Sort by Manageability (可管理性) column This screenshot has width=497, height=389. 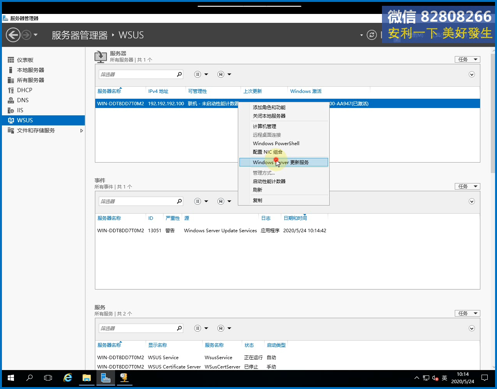pos(198,91)
